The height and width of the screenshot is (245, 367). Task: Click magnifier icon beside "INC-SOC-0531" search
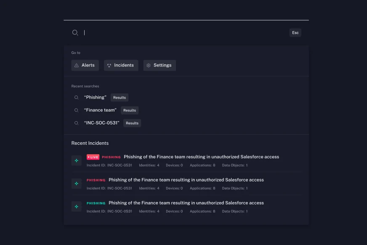pos(76,123)
